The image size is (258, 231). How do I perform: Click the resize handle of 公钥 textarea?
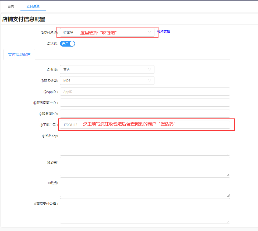pos(228,175)
